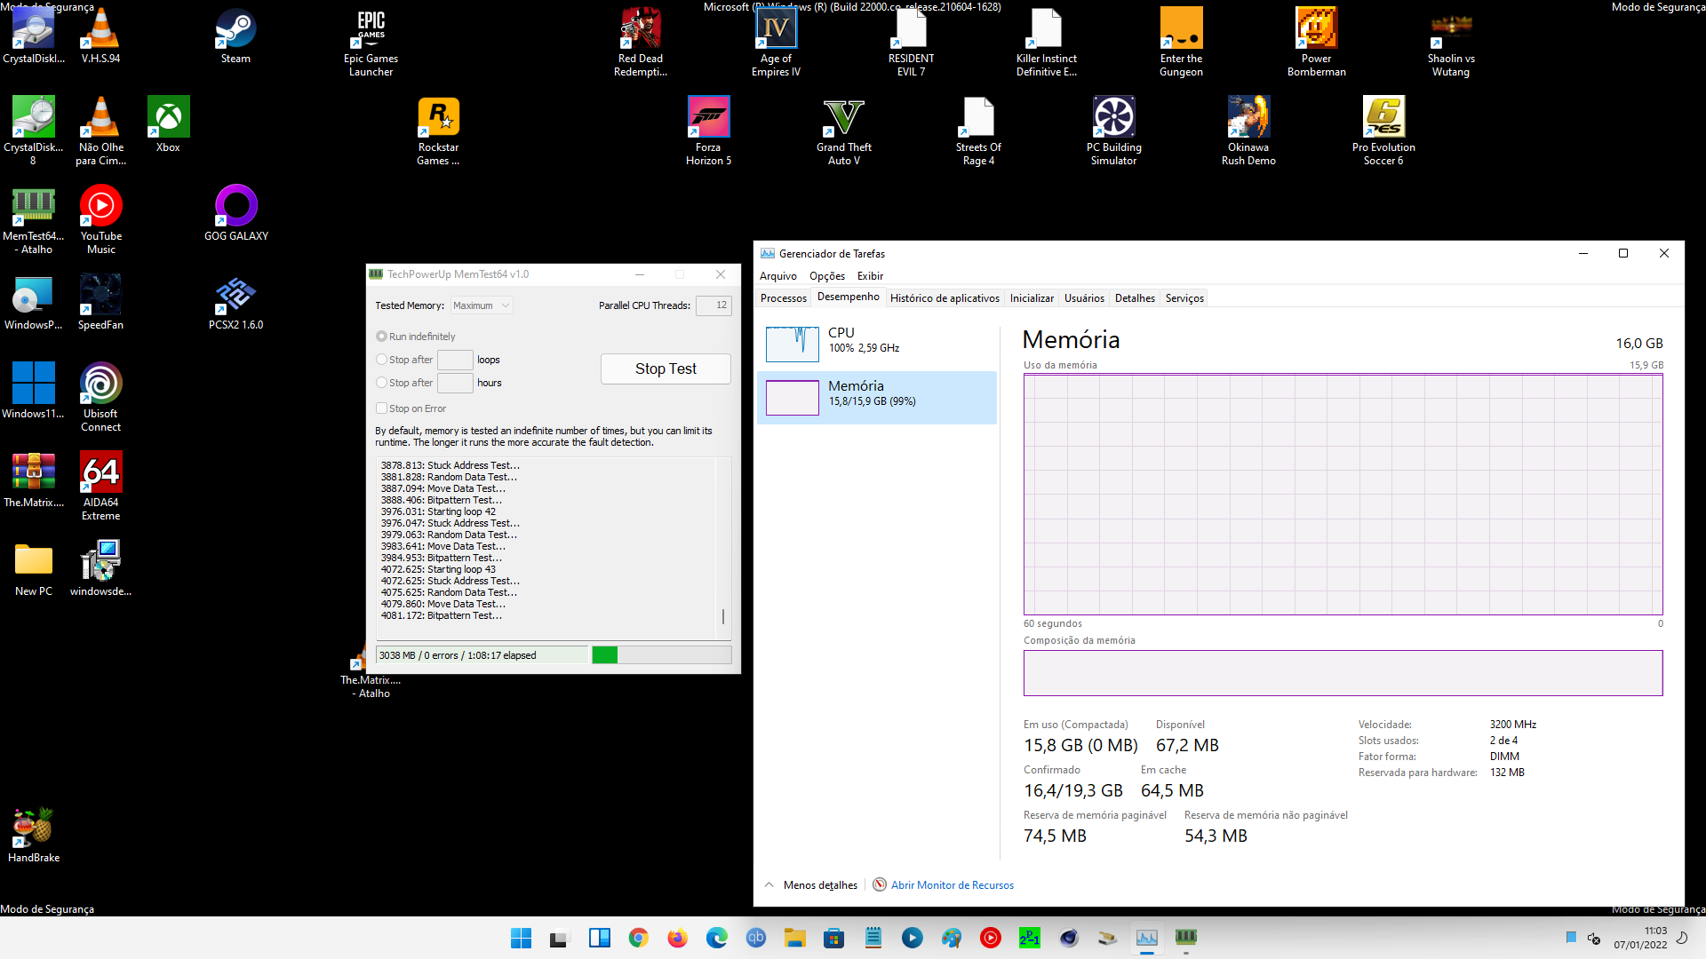Image resolution: width=1706 pixels, height=959 pixels.
Task: Open the Xbox desktop icon
Action: [x=168, y=124]
